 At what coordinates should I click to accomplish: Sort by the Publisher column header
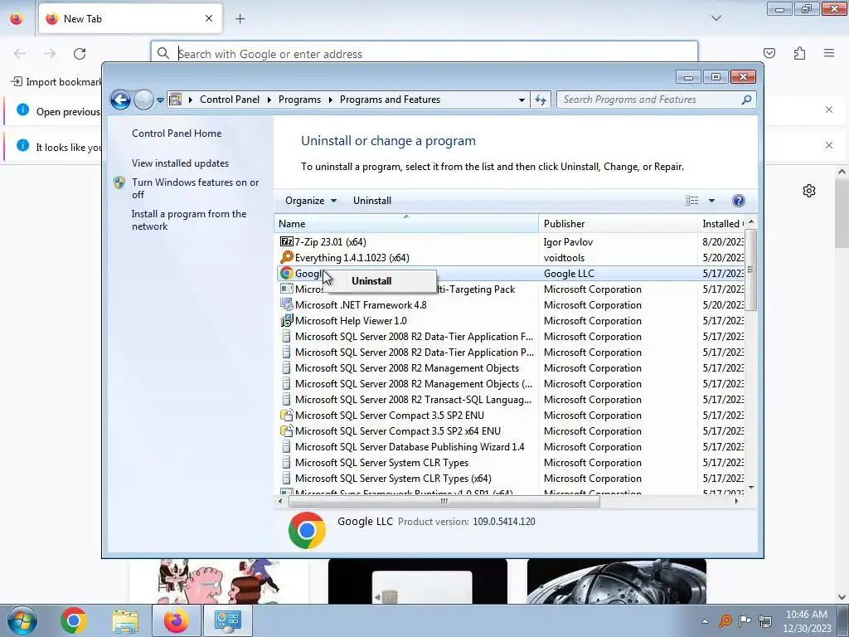618,224
